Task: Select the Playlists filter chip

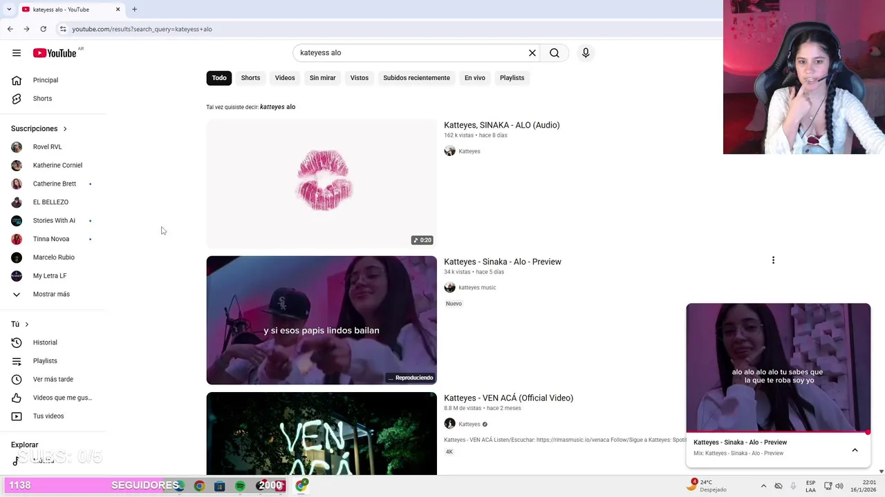Action: pyautogui.click(x=512, y=78)
